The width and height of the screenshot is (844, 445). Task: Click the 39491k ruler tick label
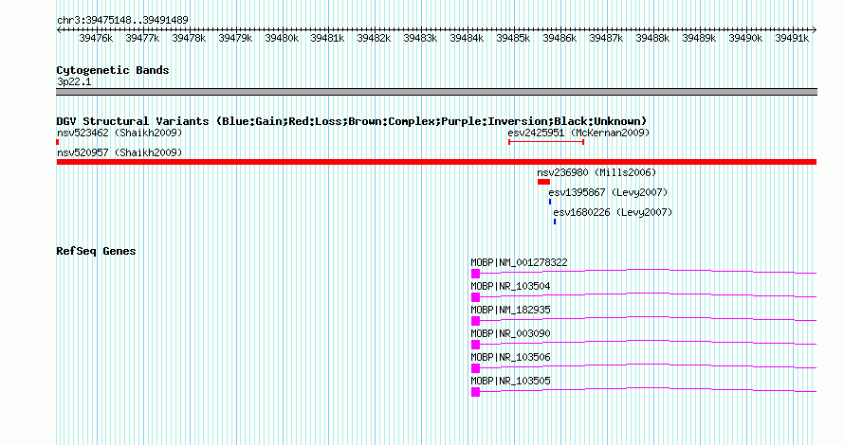[x=792, y=38]
